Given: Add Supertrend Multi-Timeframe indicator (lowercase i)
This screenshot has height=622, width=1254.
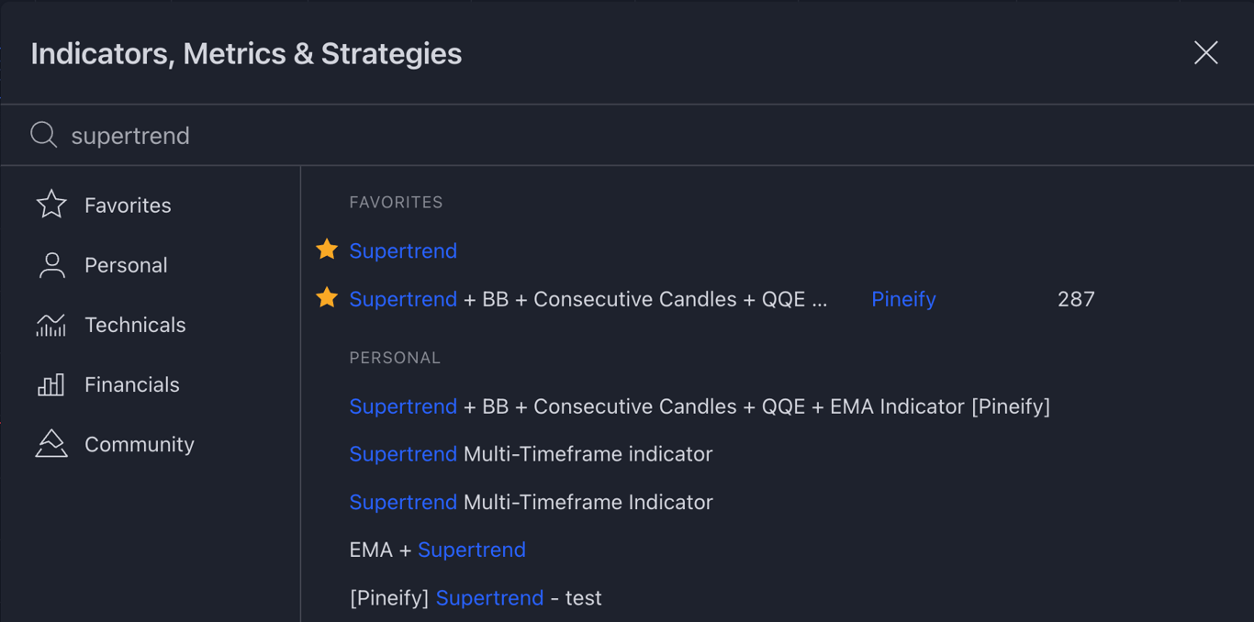Looking at the screenshot, I should (x=531, y=454).
